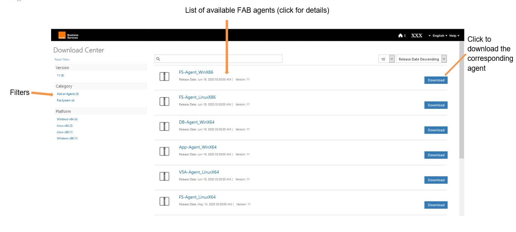516x232 pixels.
Task: Filter by Add on Agents category
Action: (x=68, y=94)
